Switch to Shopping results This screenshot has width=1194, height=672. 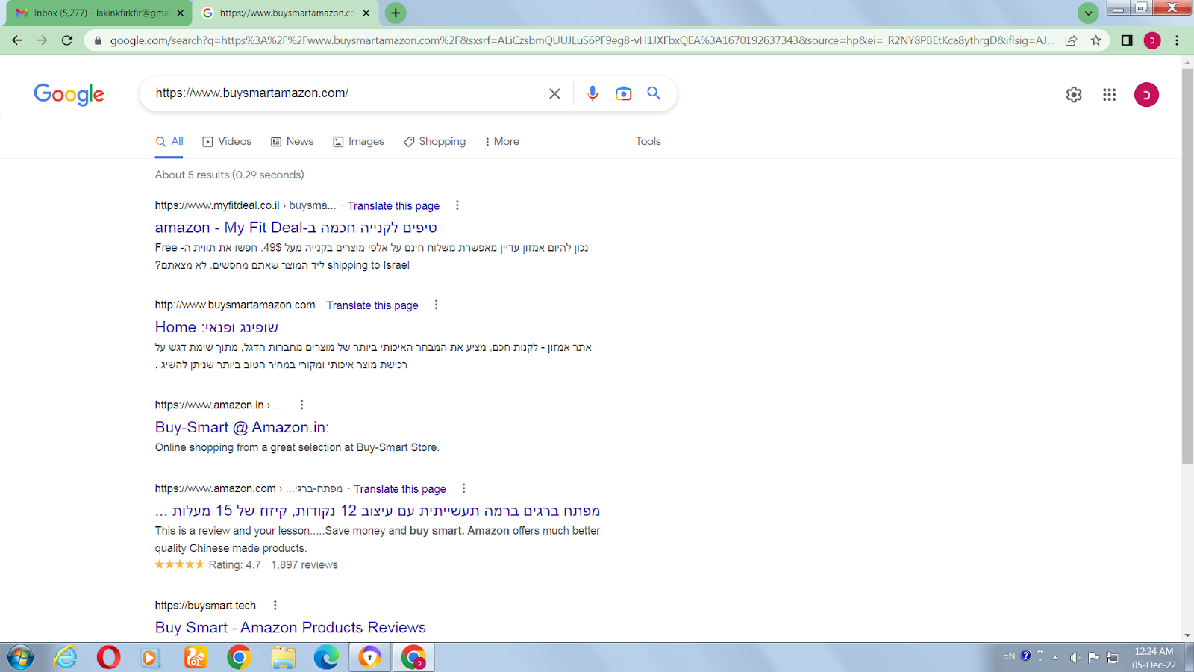(434, 141)
